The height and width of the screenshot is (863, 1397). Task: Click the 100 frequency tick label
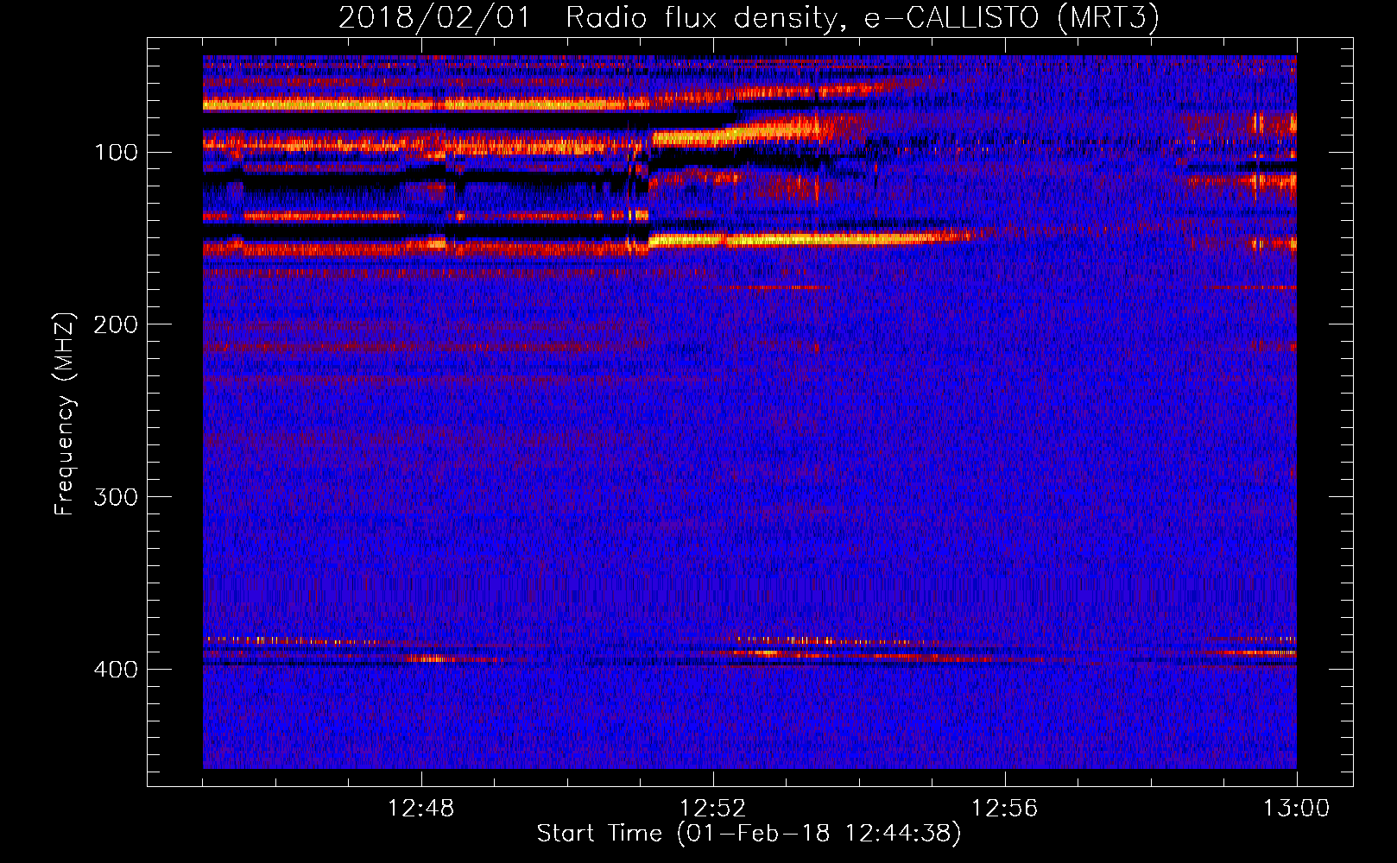click(116, 153)
